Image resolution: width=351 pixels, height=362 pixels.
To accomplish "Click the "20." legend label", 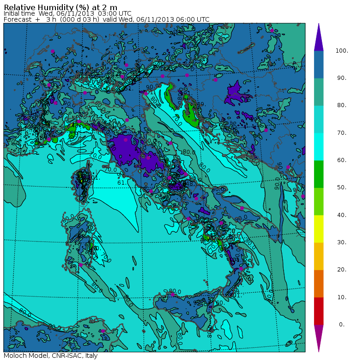I will click(x=342, y=270).
